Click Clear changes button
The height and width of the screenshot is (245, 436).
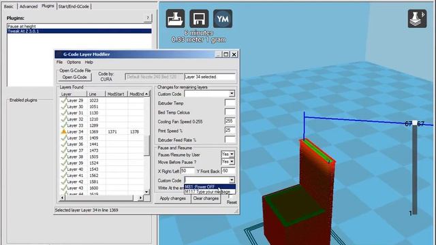[x=206, y=198]
